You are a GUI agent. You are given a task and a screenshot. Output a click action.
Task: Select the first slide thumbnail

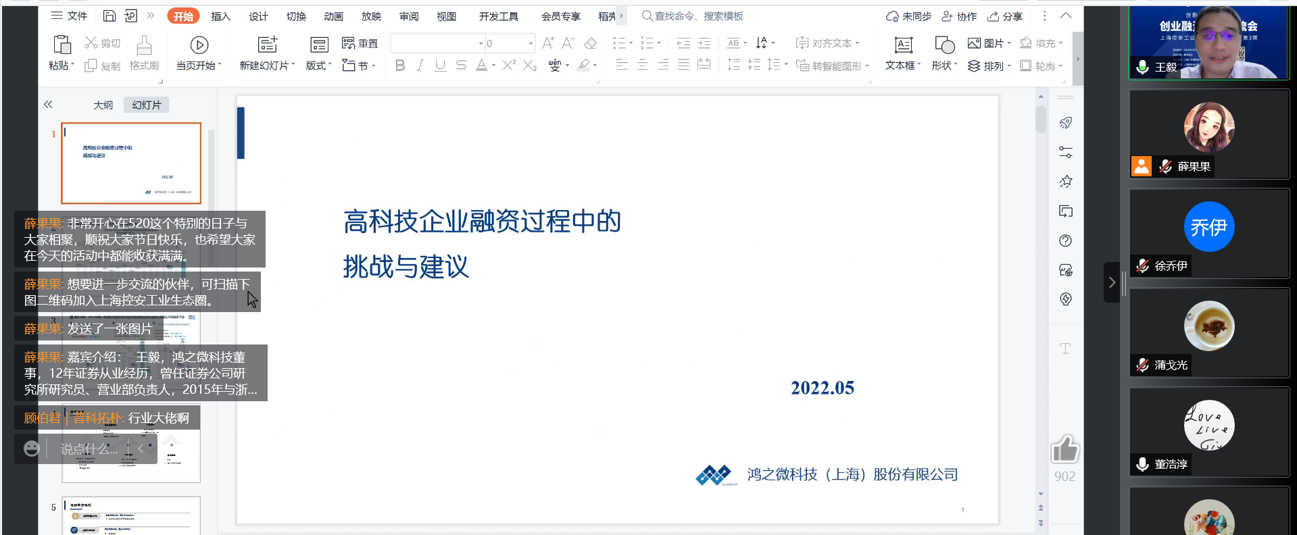131,163
